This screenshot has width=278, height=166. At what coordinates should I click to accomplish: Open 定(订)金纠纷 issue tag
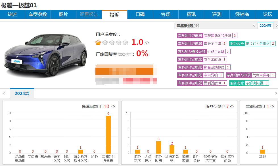click(258, 44)
